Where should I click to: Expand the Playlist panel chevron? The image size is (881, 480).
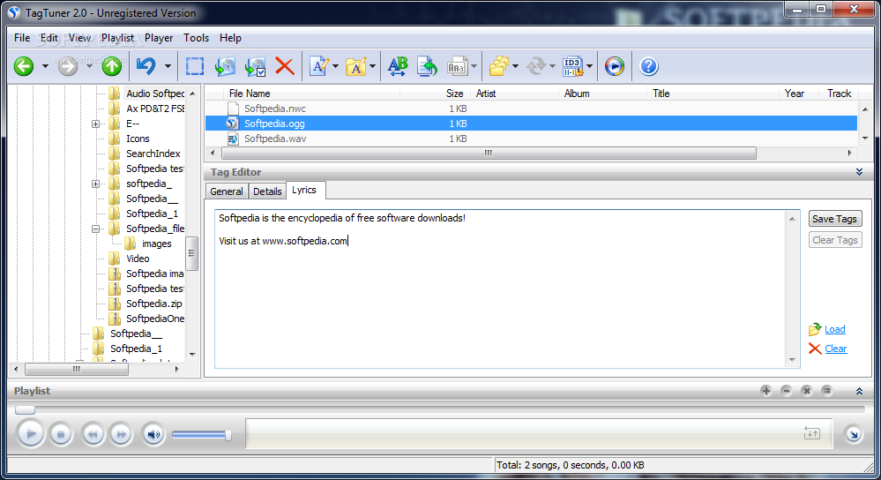click(859, 391)
